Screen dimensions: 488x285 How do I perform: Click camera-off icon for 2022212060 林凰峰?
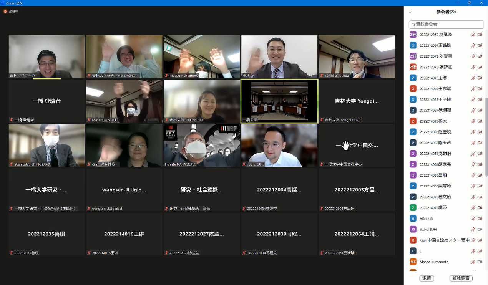point(480,35)
